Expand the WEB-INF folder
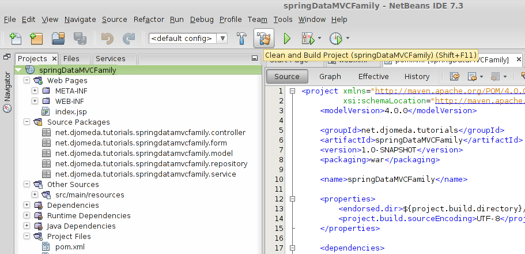The image size is (525, 254). coord(35,101)
